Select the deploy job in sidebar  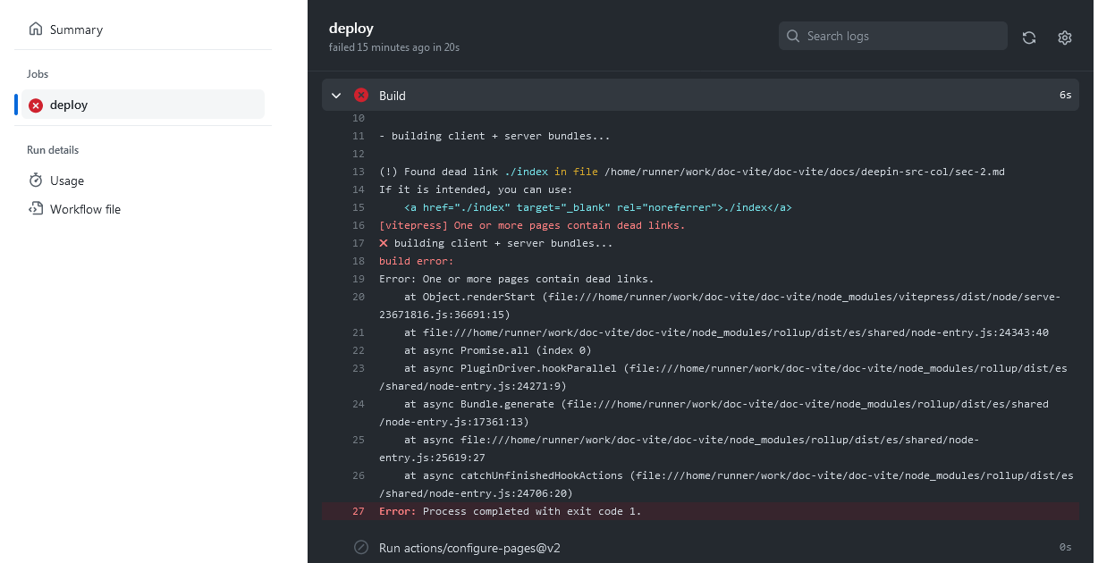tap(141, 105)
